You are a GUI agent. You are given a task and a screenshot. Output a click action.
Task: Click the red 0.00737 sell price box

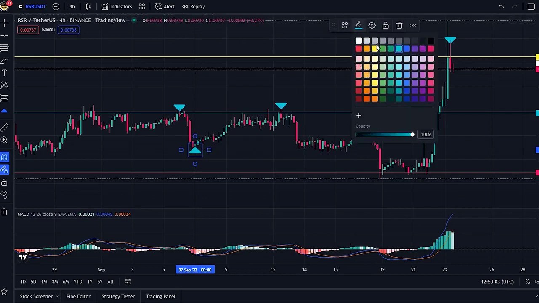[28, 30]
